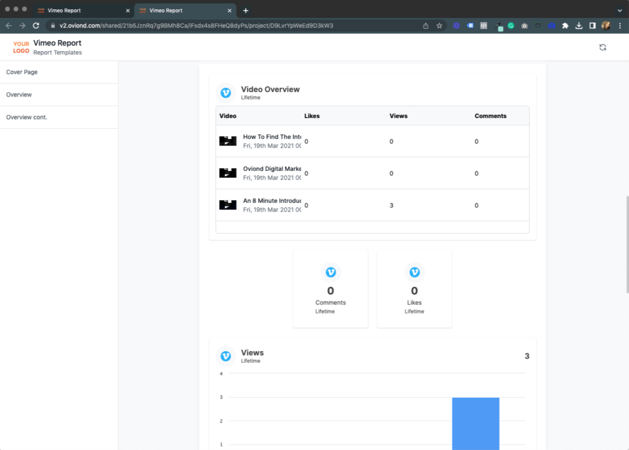This screenshot has width=629, height=450.
Task: Click the share icon in the address bar
Action: pos(426,26)
